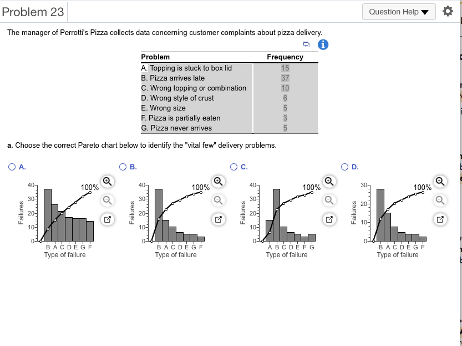Click the zoom-out magnifier under chart D
462x346 pixels.
tap(440, 200)
